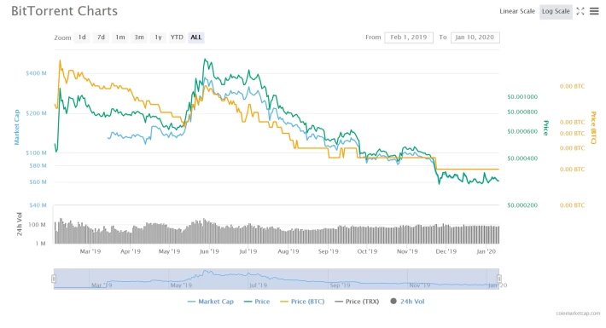Viewport: 606px width, 328px height.
Task: Click the vertical Price (BTC) axis title
Action: pyautogui.click(x=593, y=128)
